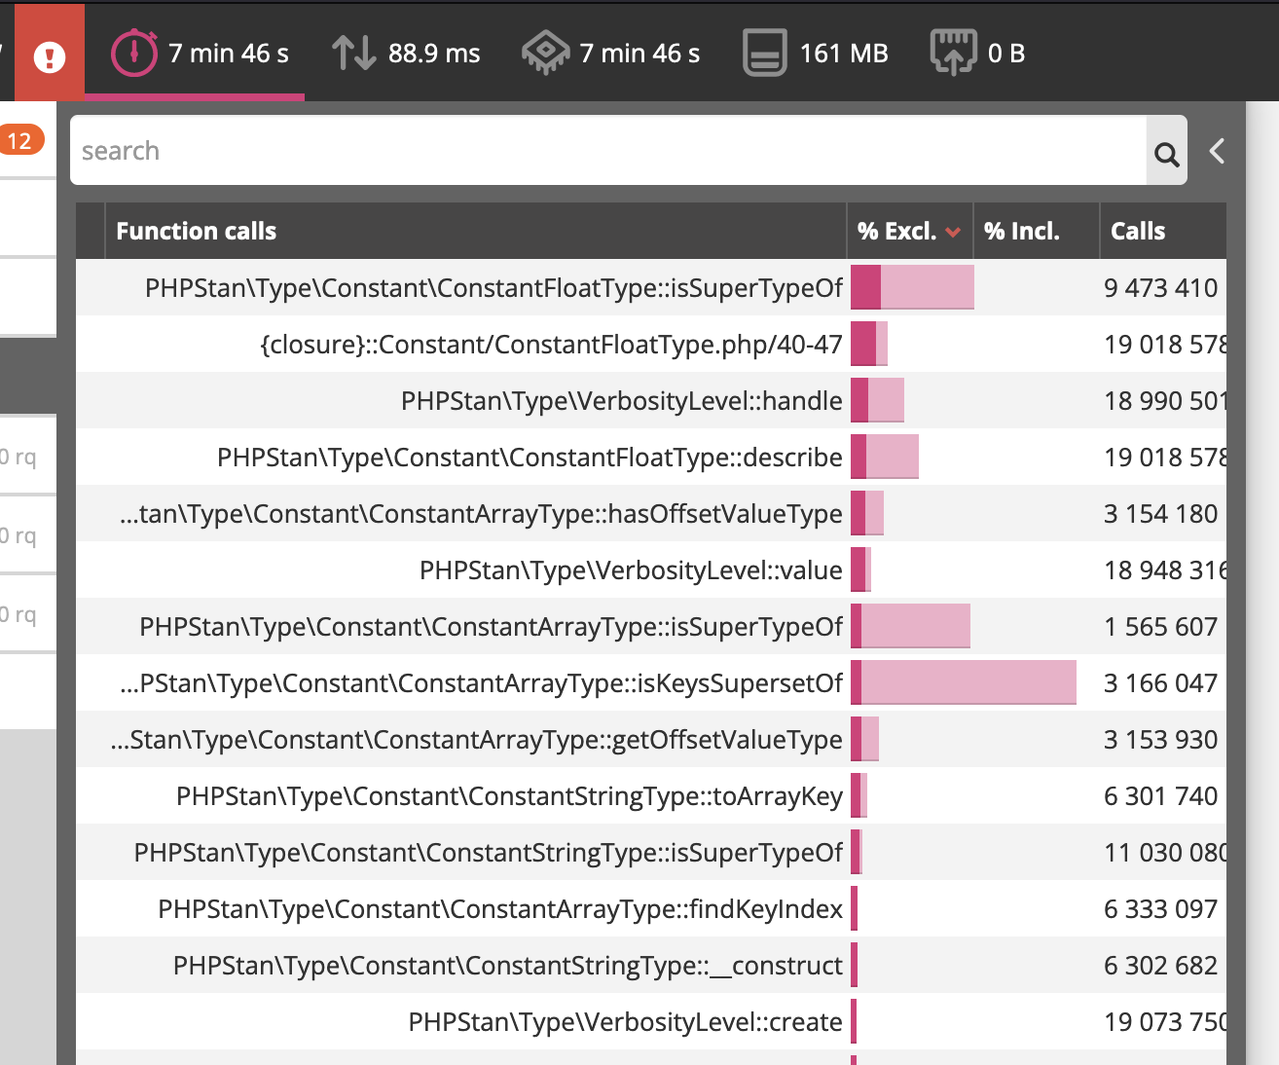Select the network 0 B icon
Screen dimensions: 1279x1065
953,53
